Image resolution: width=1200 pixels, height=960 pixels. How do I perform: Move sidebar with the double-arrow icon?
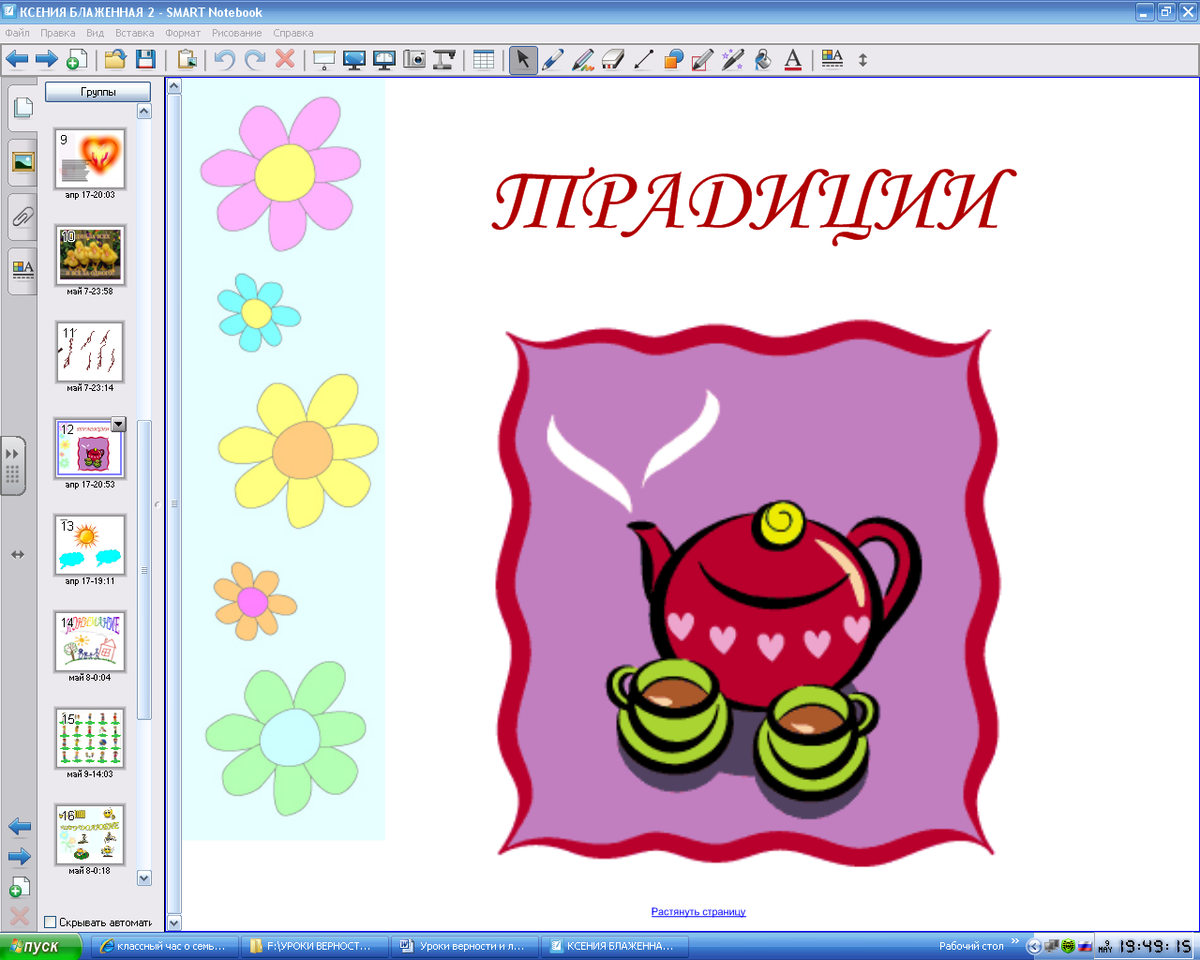[x=18, y=554]
